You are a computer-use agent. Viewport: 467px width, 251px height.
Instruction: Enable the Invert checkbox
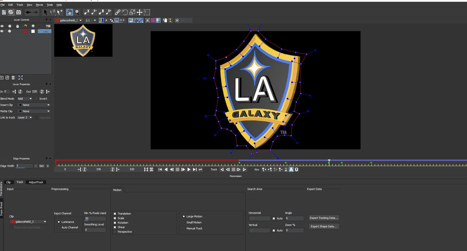point(37,99)
